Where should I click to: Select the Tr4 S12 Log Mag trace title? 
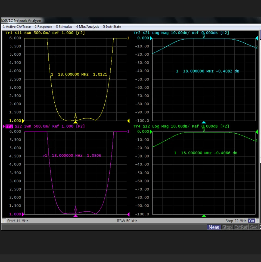click(181, 126)
